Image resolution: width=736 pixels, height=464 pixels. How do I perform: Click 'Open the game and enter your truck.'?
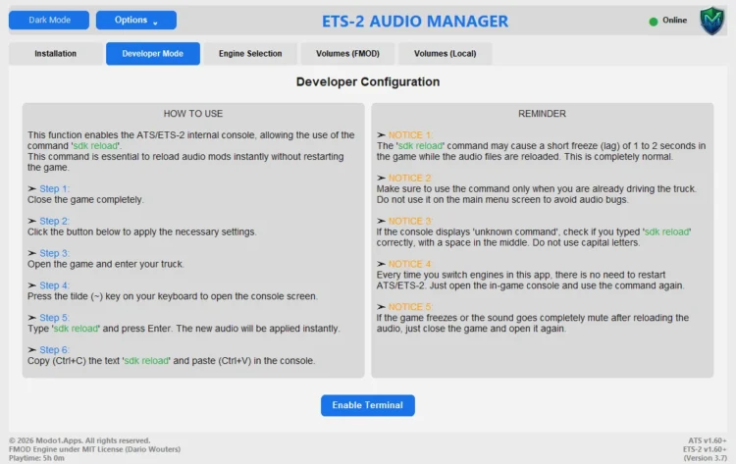(106, 264)
